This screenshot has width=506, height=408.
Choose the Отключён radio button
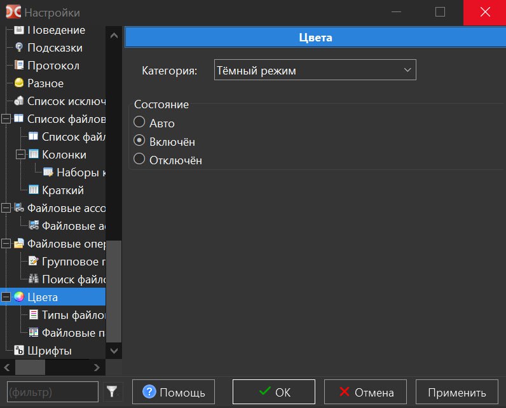pyautogui.click(x=140, y=160)
